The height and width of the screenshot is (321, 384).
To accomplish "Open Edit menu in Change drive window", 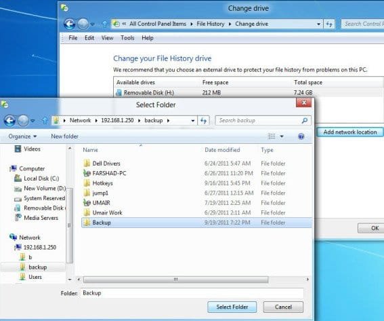I will pos(89,38).
